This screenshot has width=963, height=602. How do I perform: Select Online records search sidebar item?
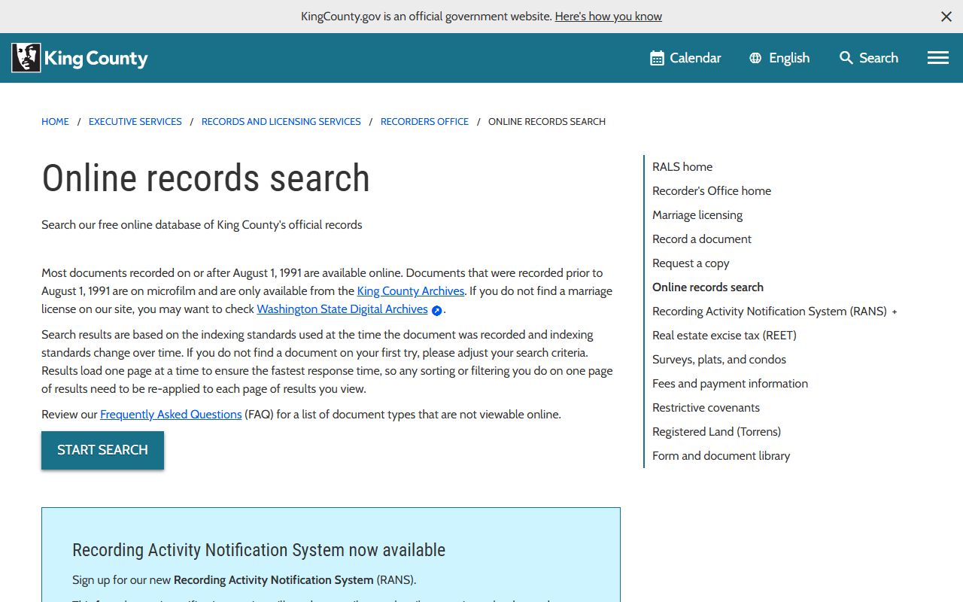pos(708,287)
